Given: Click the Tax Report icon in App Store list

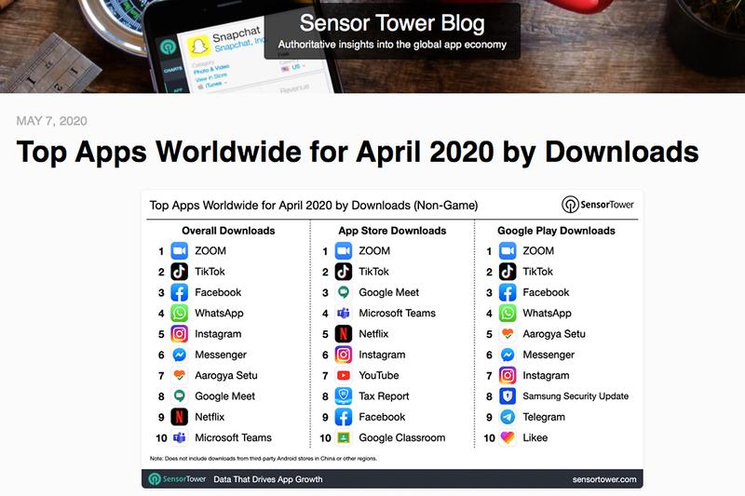Looking at the screenshot, I should point(344,396).
